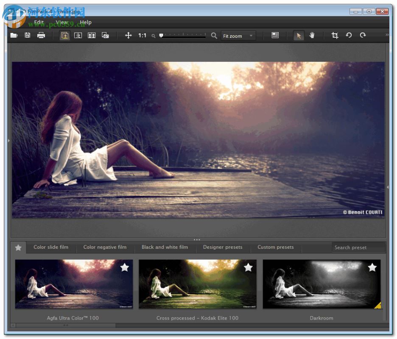This screenshot has width=397, height=339.
Task: Open the Designer presets tab
Action: pyautogui.click(x=223, y=247)
